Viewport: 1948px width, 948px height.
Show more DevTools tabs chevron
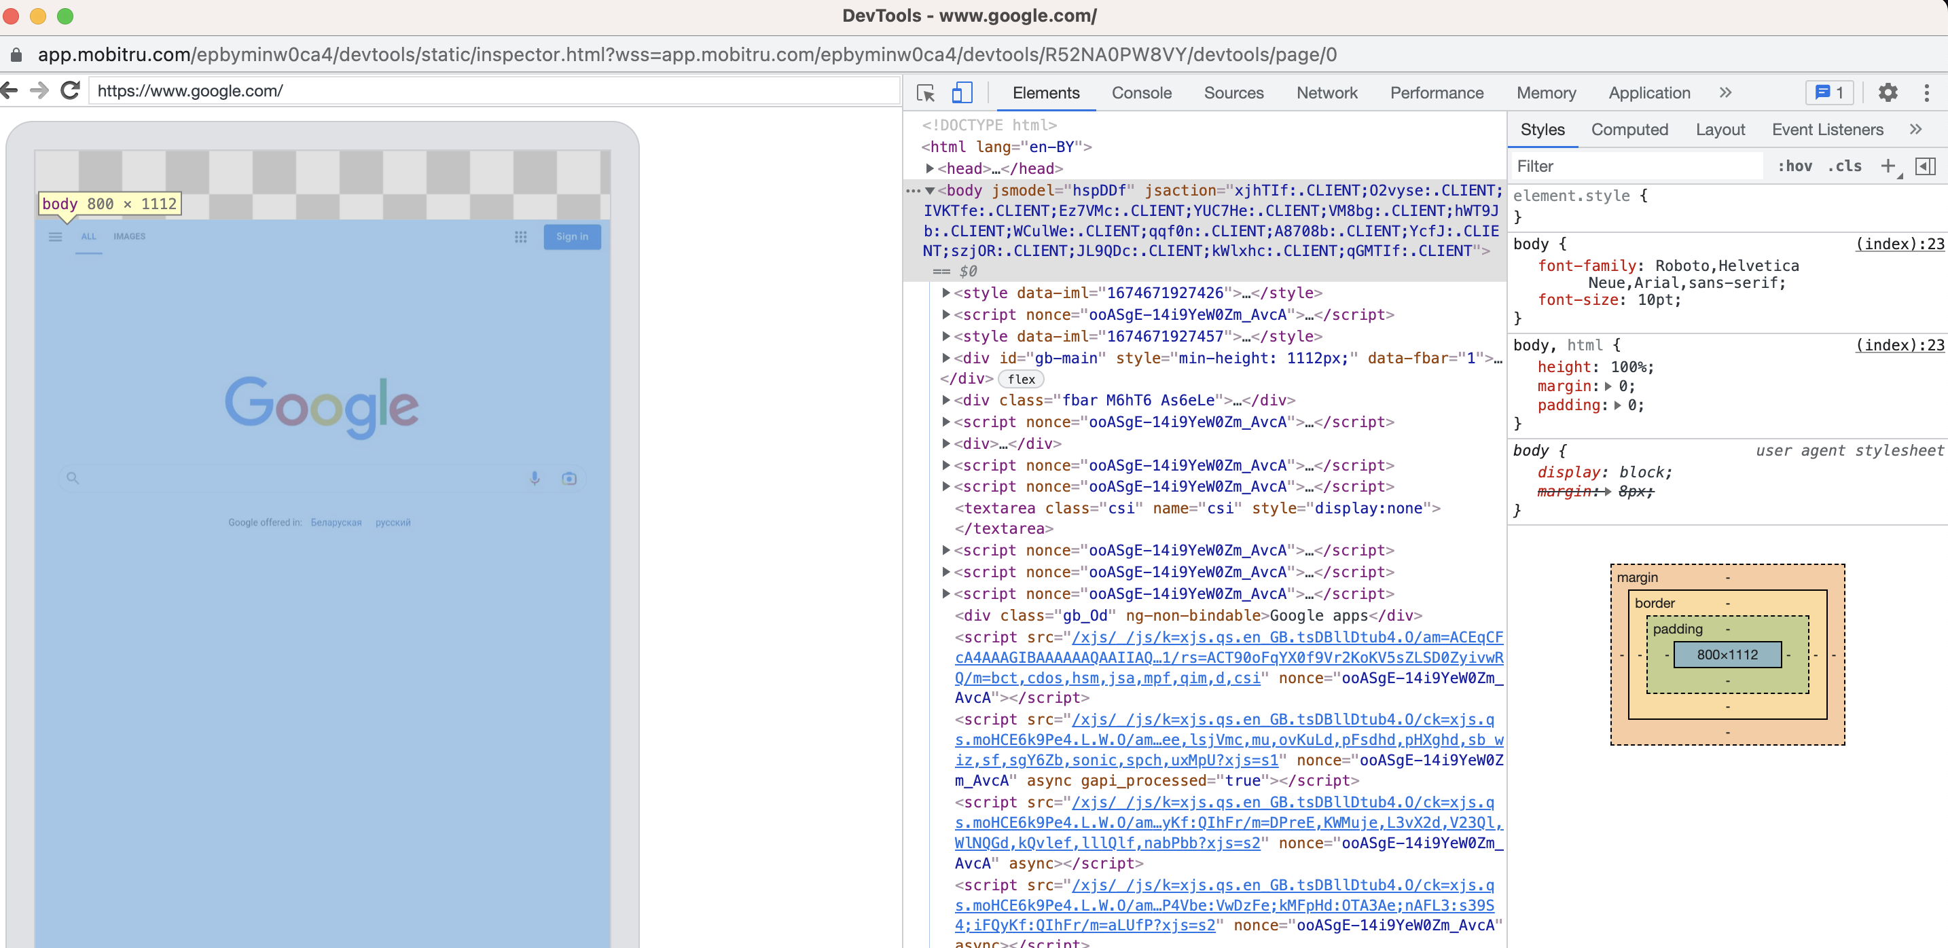[1725, 92]
